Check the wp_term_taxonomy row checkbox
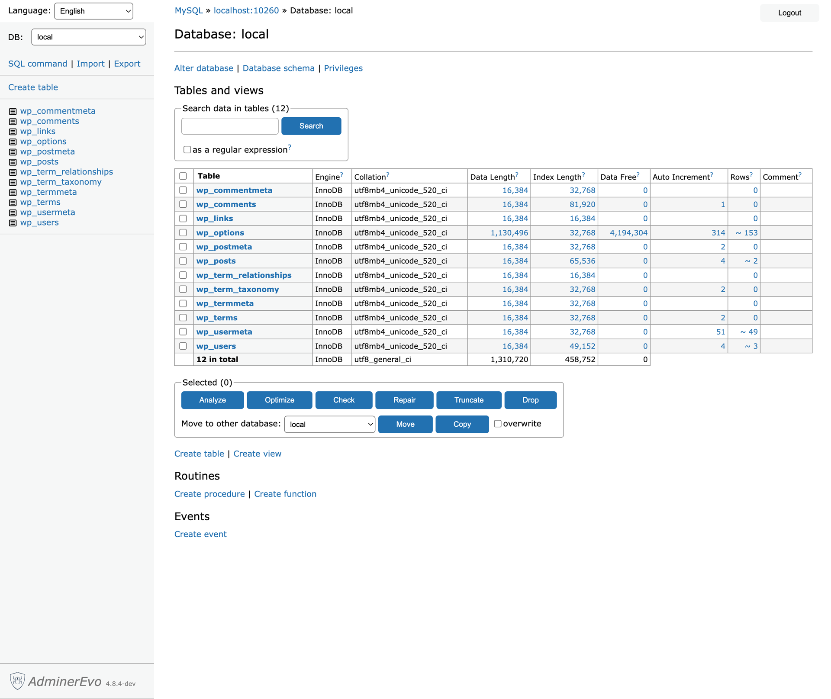The image size is (831, 699). pos(183,289)
